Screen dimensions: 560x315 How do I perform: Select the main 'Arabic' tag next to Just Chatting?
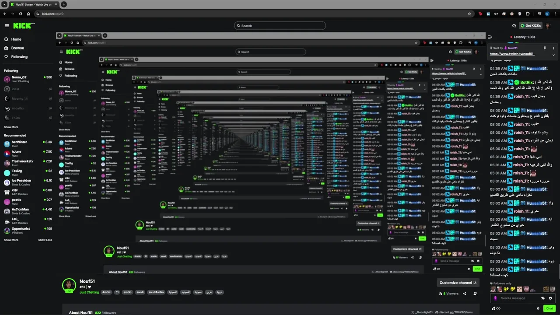[107, 292]
